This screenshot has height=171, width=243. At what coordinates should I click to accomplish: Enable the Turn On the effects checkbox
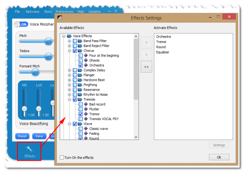click(x=62, y=157)
